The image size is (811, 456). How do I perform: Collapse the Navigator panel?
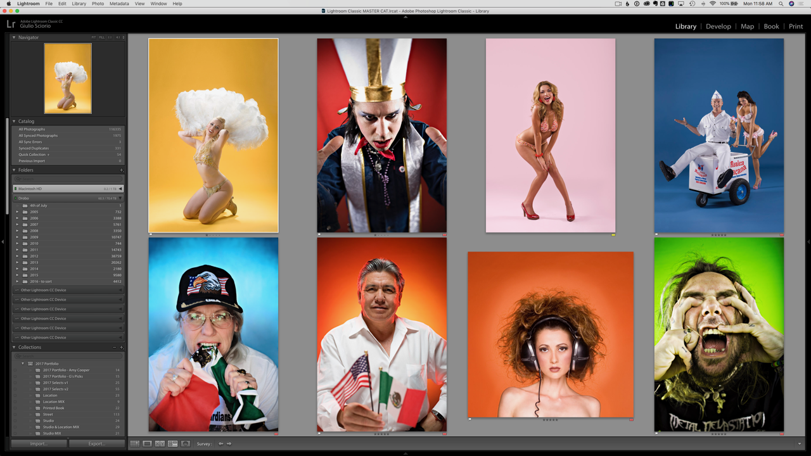click(14, 37)
